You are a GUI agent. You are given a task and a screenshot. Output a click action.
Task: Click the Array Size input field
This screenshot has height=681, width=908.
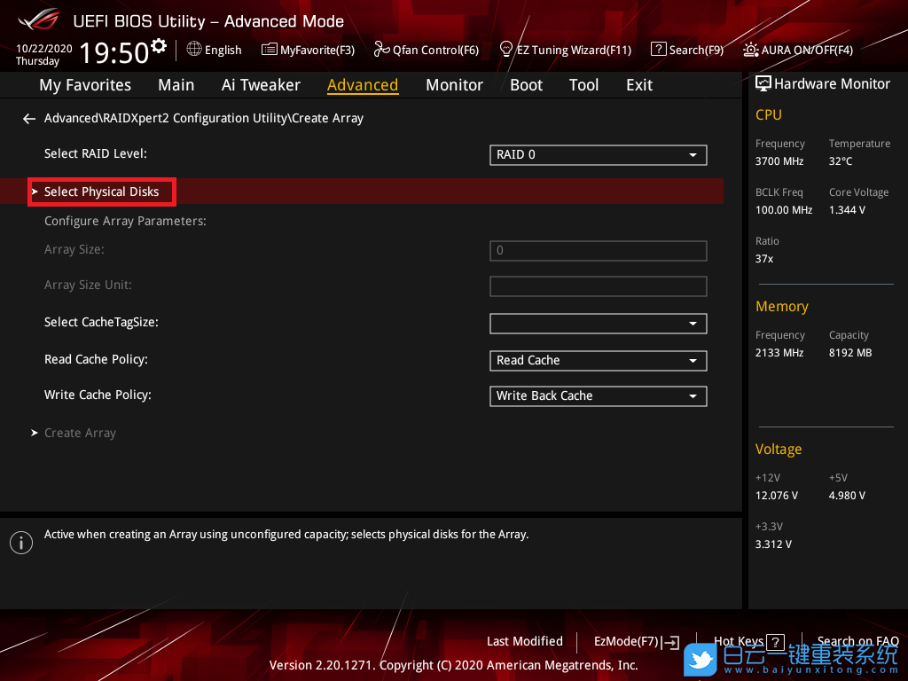pyautogui.click(x=598, y=251)
